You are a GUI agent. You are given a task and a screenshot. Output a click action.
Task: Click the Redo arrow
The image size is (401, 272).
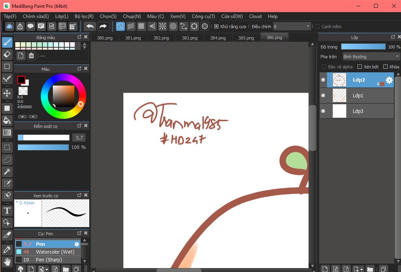click(x=103, y=26)
